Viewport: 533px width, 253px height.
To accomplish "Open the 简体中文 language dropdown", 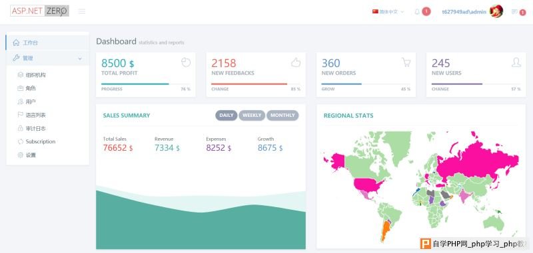I will click(x=388, y=12).
